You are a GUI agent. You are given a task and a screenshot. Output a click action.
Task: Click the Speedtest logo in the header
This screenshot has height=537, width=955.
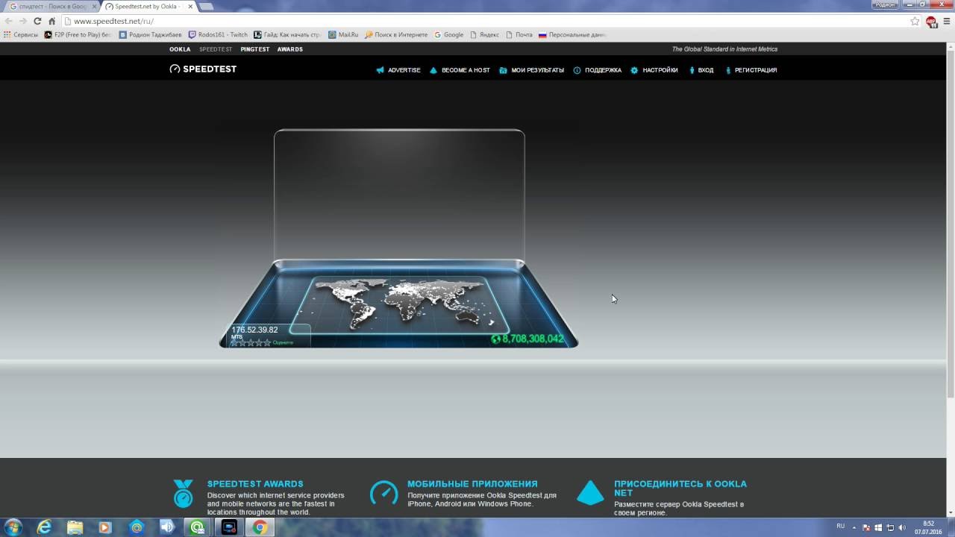click(203, 69)
